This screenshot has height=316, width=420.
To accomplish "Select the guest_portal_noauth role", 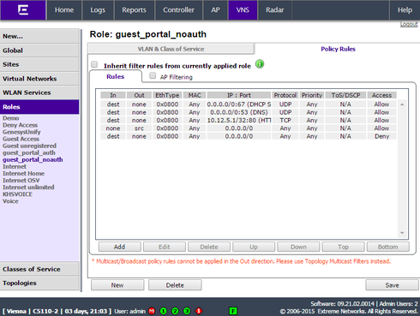I will (x=33, y=159).
